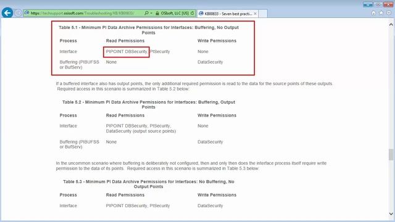This screenshot has height=222, width=395.
Task: Click the vertical scrollbar thumb
Action: [x=391, y=154]
